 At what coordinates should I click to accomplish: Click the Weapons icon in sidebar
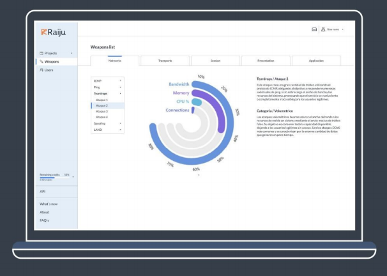(42, 61)
